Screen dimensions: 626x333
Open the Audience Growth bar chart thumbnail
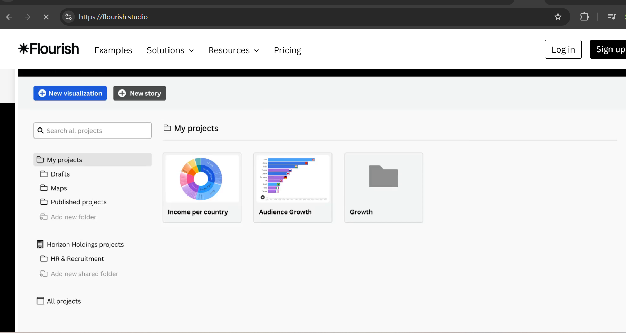[x=293, y=179]
